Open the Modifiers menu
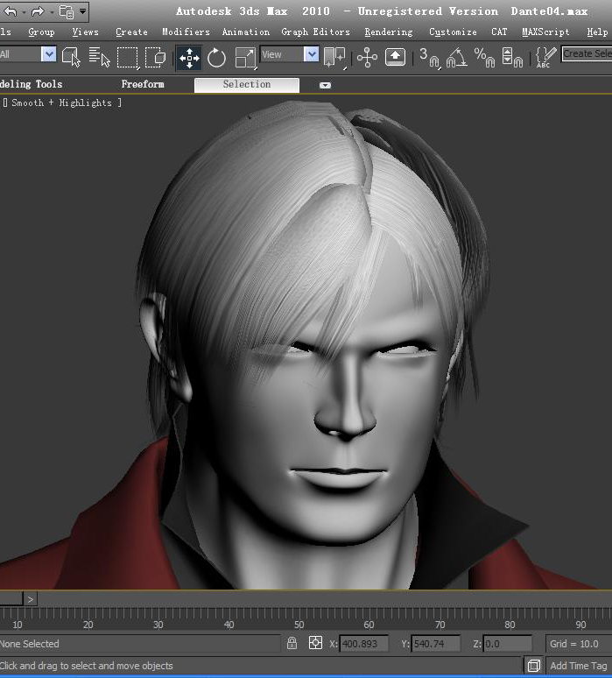 click(x=186, y=32)
